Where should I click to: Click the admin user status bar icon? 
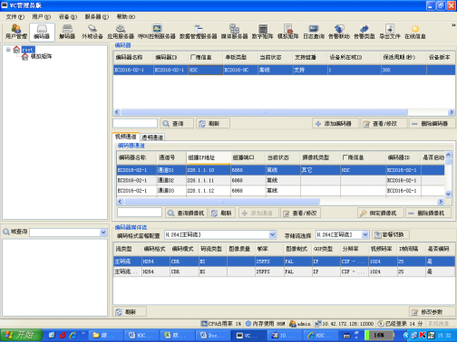click(292, 324)
